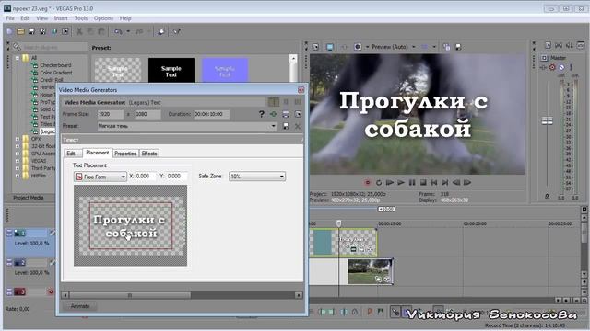590x331 pixels.
Task: Click the Go to end button
Action: [x=445, y=182]
